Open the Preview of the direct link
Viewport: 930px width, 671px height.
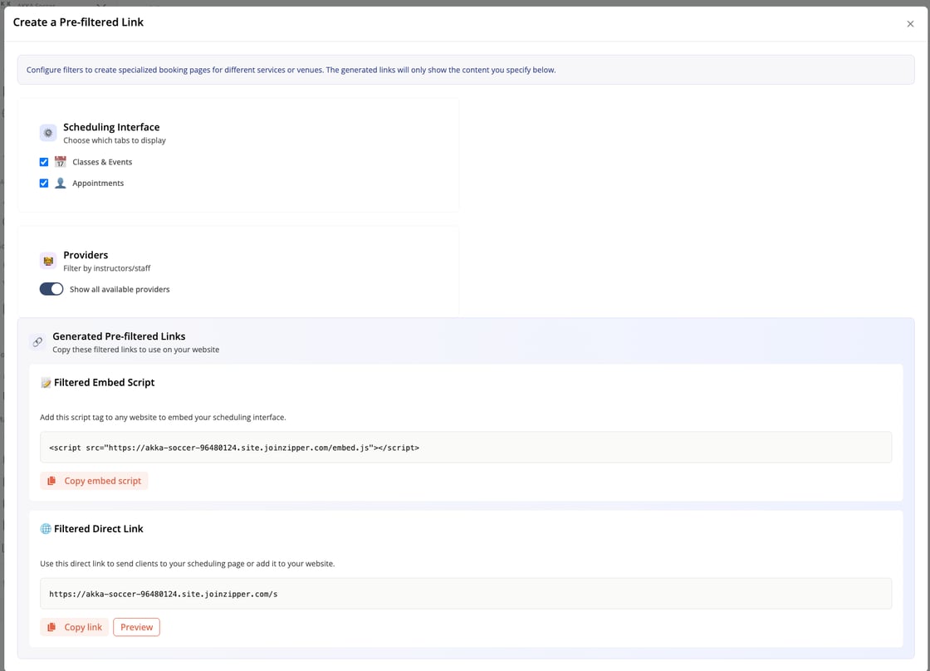coord(136,627)
